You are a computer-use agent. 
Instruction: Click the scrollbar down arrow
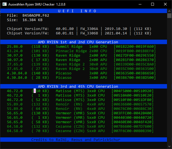click(169, 147)
